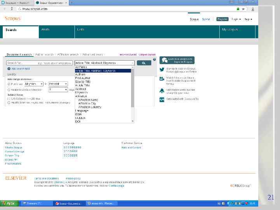This screenshot has height=210, width=280.
Task: Open the What is Scopus footer link
Action: click(14, 147)
